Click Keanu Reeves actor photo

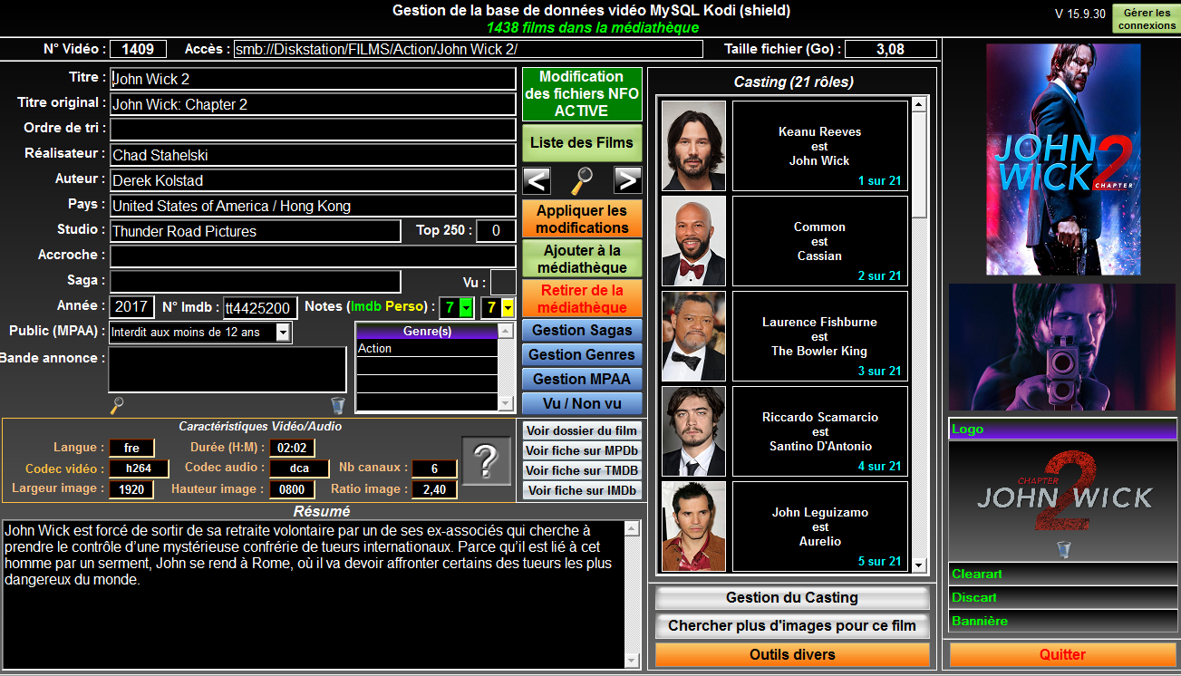click(x=693, y=145)
